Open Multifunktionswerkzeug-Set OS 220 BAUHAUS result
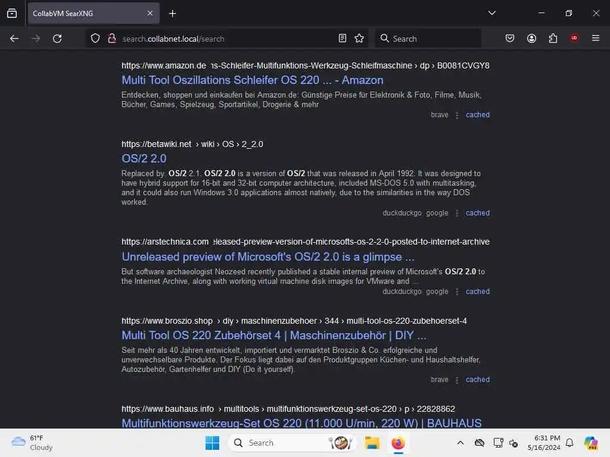This screenshot has height=457, width=610. [301, 423]
